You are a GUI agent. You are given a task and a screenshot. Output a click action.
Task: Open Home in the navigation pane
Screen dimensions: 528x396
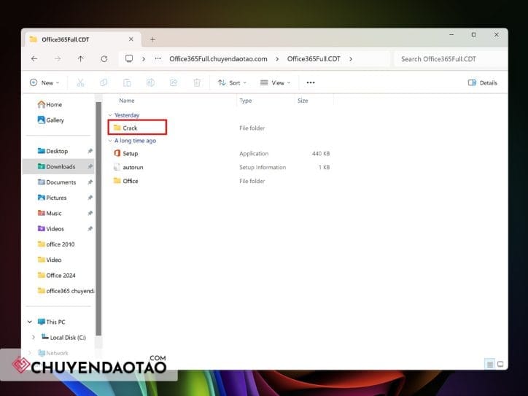click(x=50, y=104)
